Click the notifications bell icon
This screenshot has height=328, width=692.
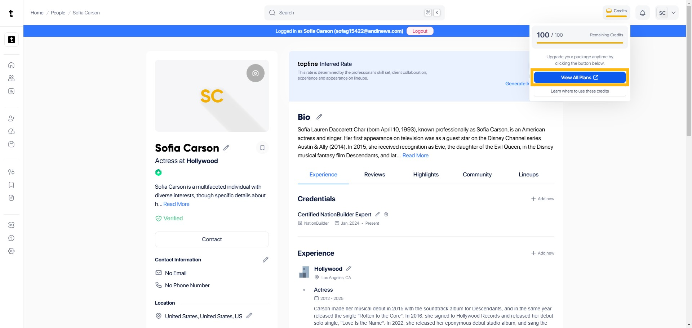pyautogui.click(x=642, y=13)
